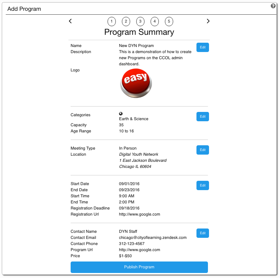Edit the Start Date and times section
The width and height of the screenshot is (280, 278).
point(203,185)
